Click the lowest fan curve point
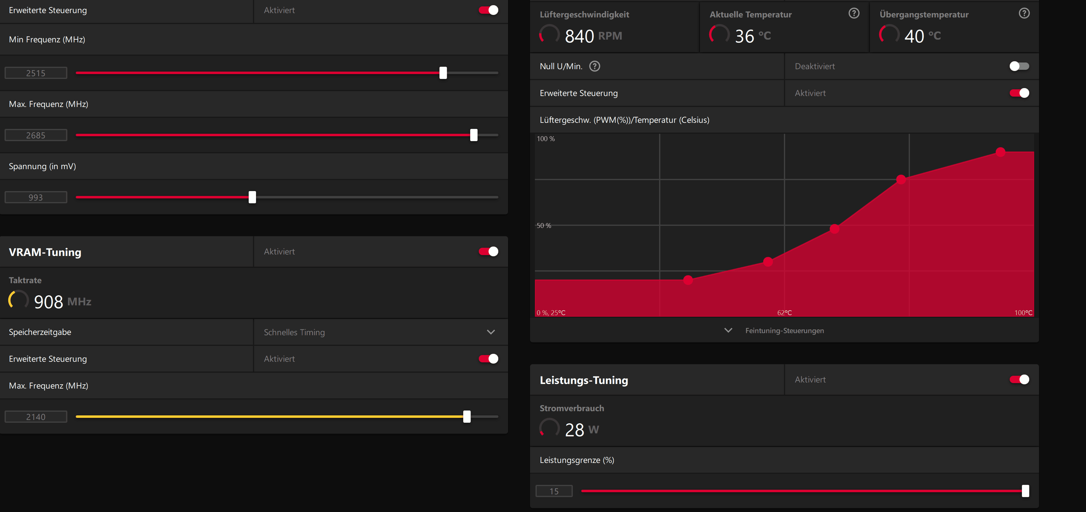 click(x=688, y=280)
